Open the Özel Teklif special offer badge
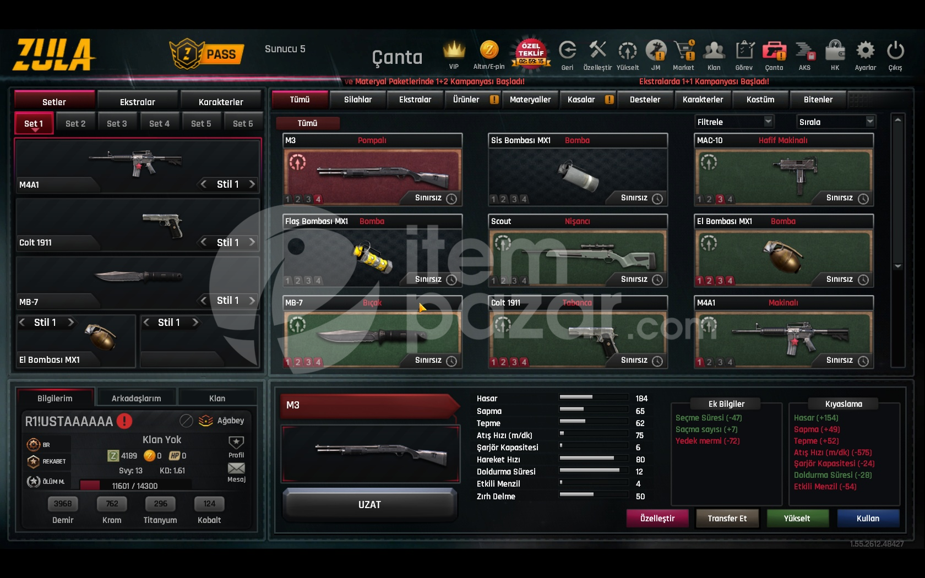The width and height of the screenshot is (925, 578). click(x=531, y=53)
